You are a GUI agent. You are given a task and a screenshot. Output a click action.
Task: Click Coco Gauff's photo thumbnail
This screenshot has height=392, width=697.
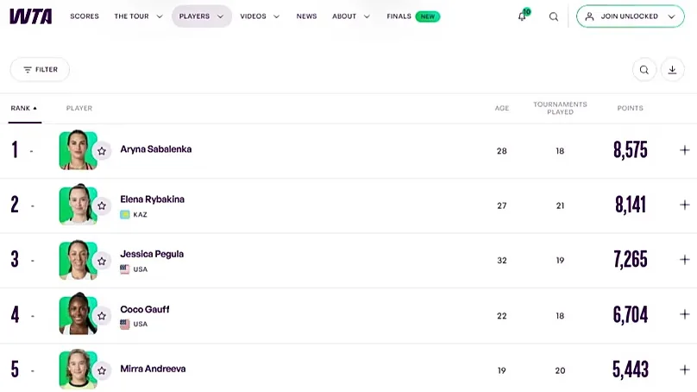coord(78,314)
